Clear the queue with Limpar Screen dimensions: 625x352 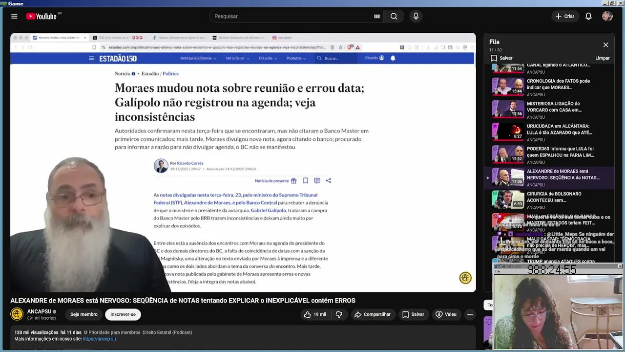(x=603, y=58)
